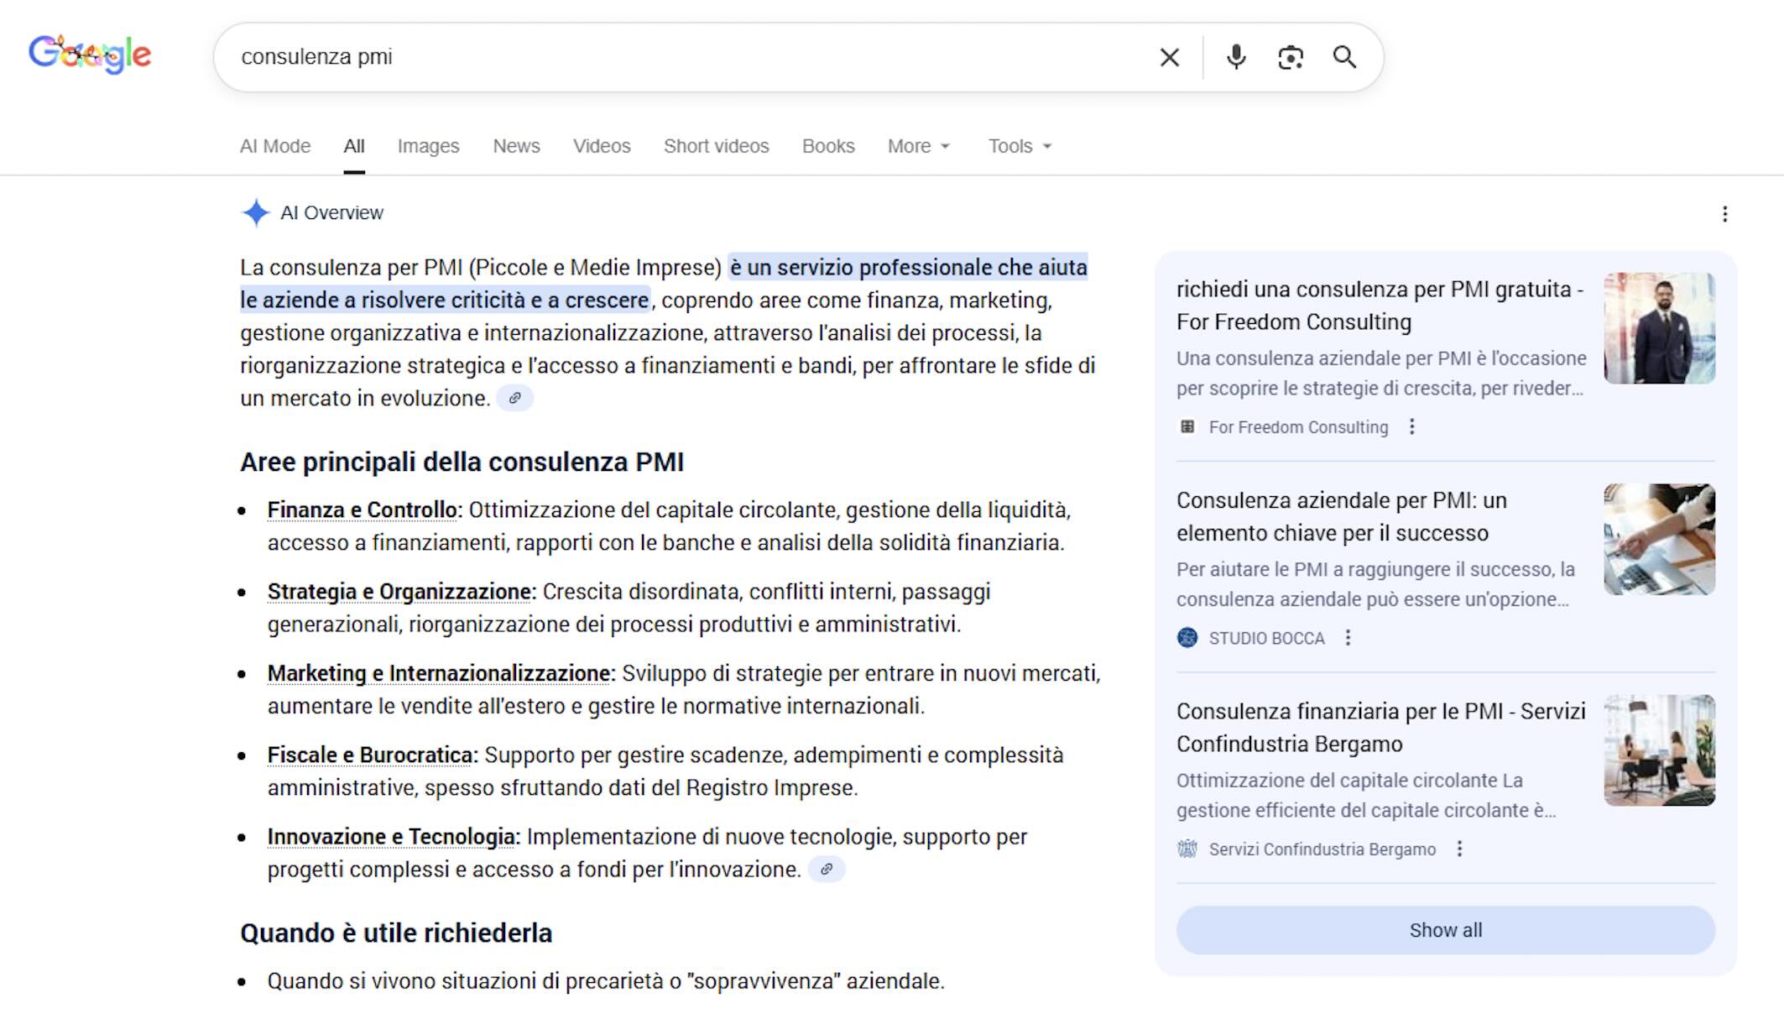Viewport: 1784px width, 1019px height.
Task: Switch to the Images tab
Action: pyautogui.click(x=428, y=146)
